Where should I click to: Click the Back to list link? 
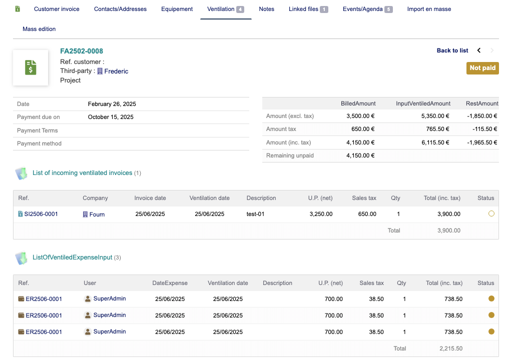click(452, 50)
